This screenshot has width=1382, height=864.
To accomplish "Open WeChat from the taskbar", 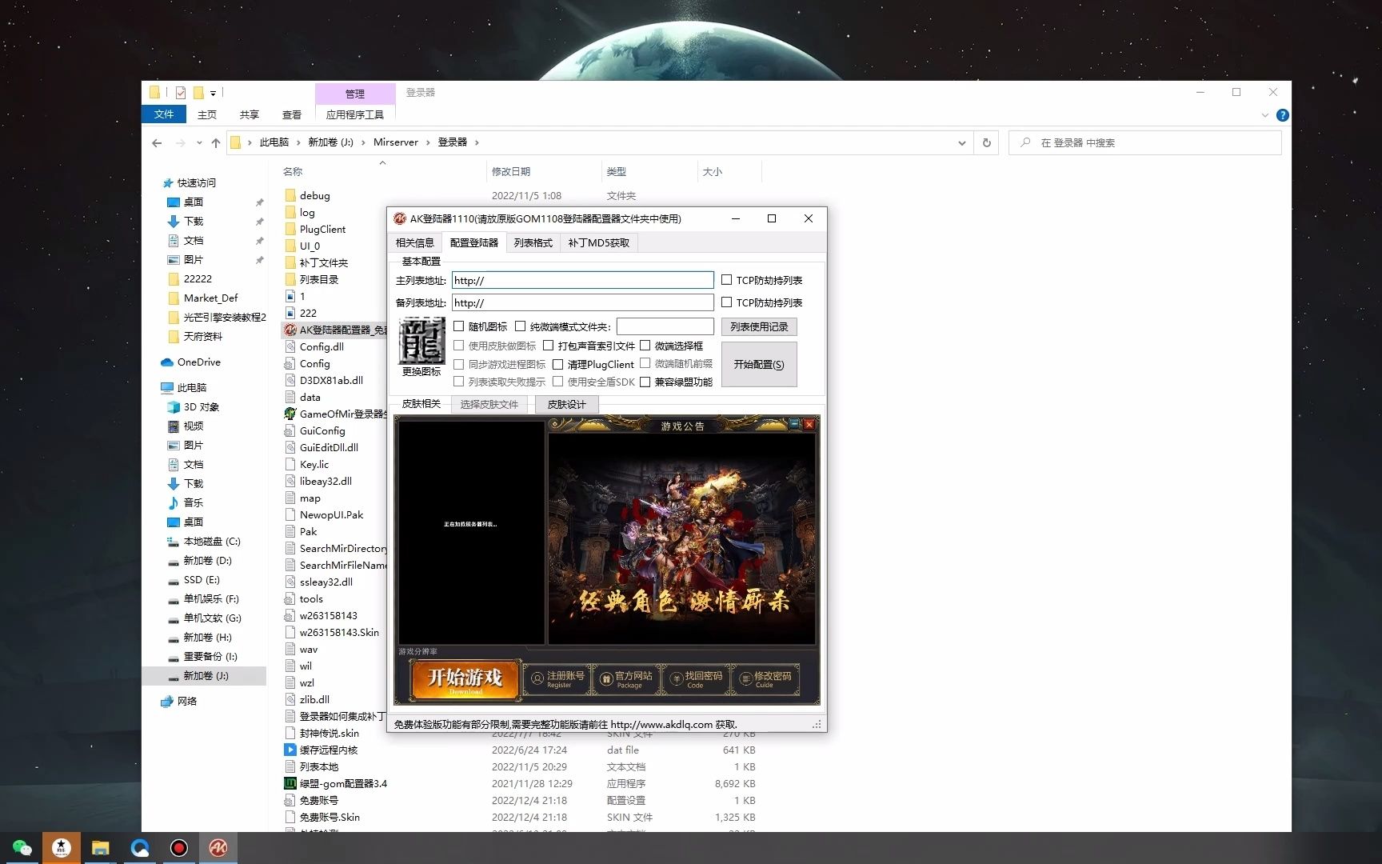I will coord(22,848).
